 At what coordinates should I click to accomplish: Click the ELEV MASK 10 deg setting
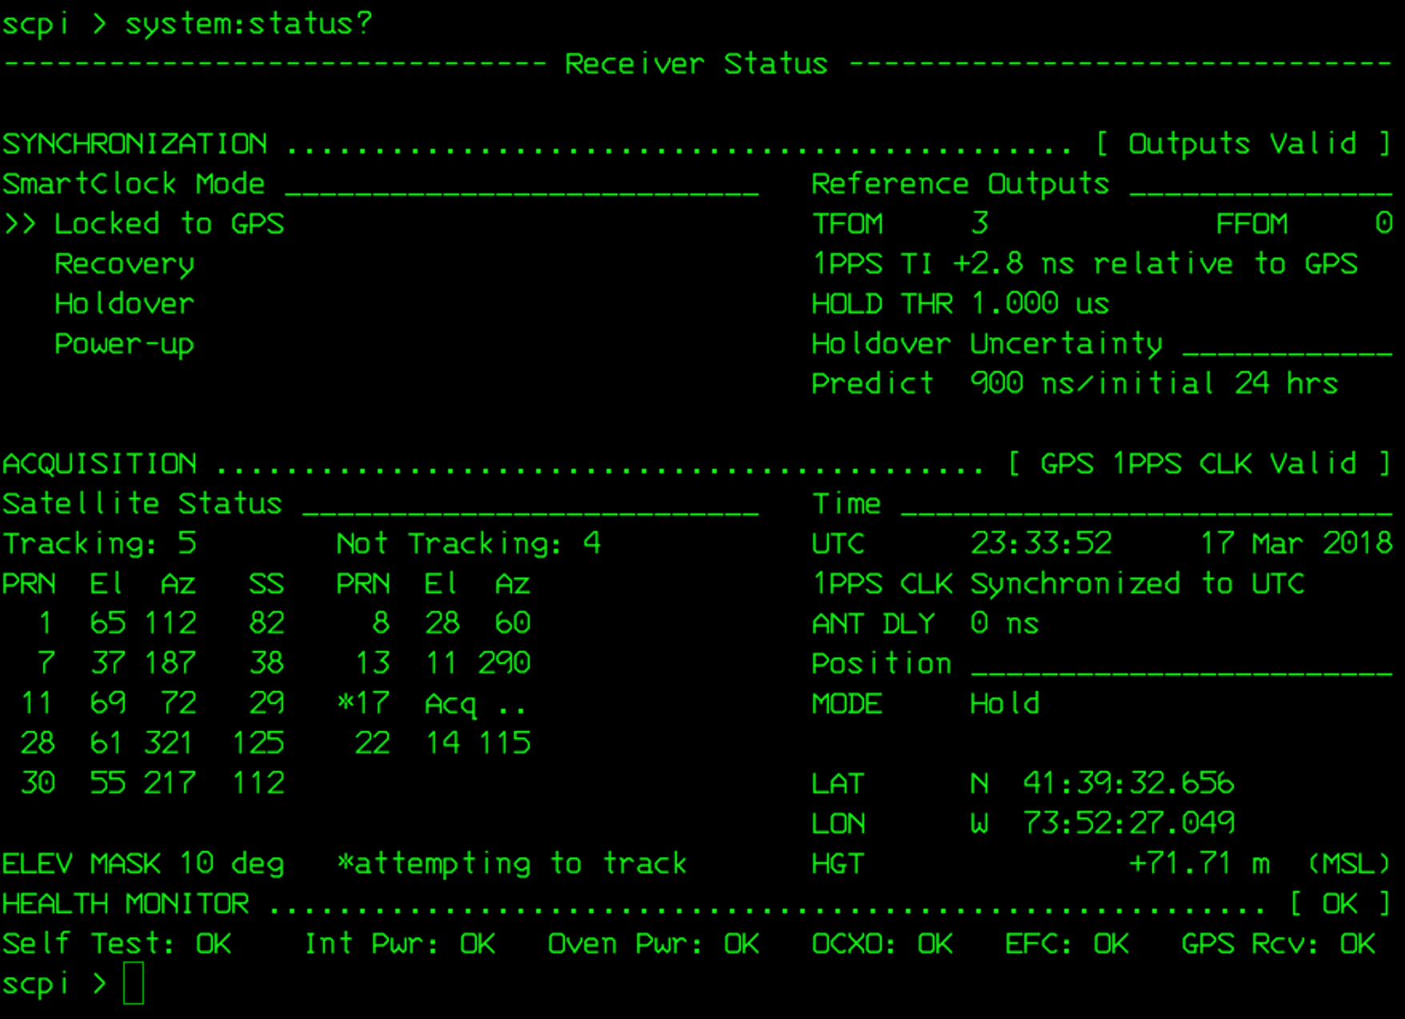point(143,864)
